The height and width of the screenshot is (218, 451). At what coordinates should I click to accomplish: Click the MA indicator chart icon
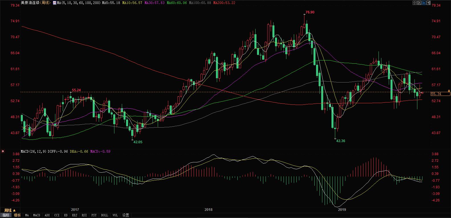[x=54, y=3]
